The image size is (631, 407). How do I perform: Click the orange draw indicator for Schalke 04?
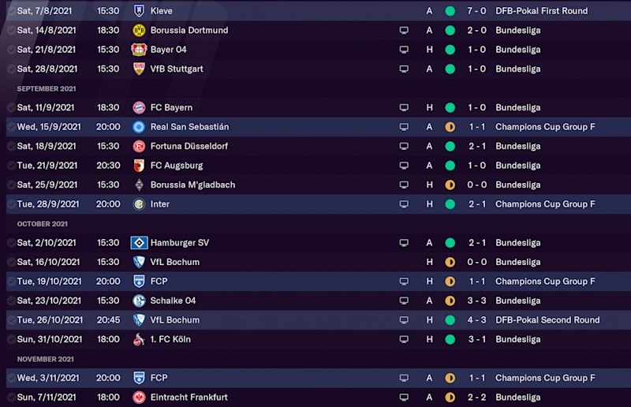[450, 301]
